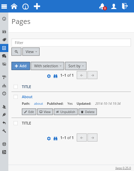Click the top '1–1 of 1' counter
134x171 pixels.
(x=67, y=75)
